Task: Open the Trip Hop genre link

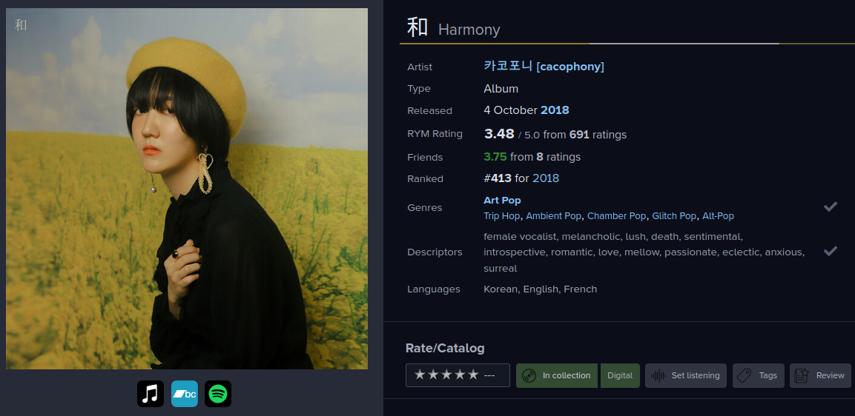Action: [x=502, y=216]
